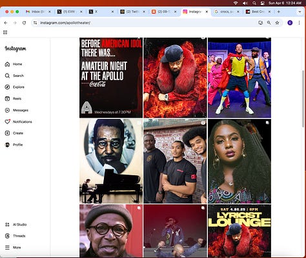Expand the tab search dropdown

[300, 12]
